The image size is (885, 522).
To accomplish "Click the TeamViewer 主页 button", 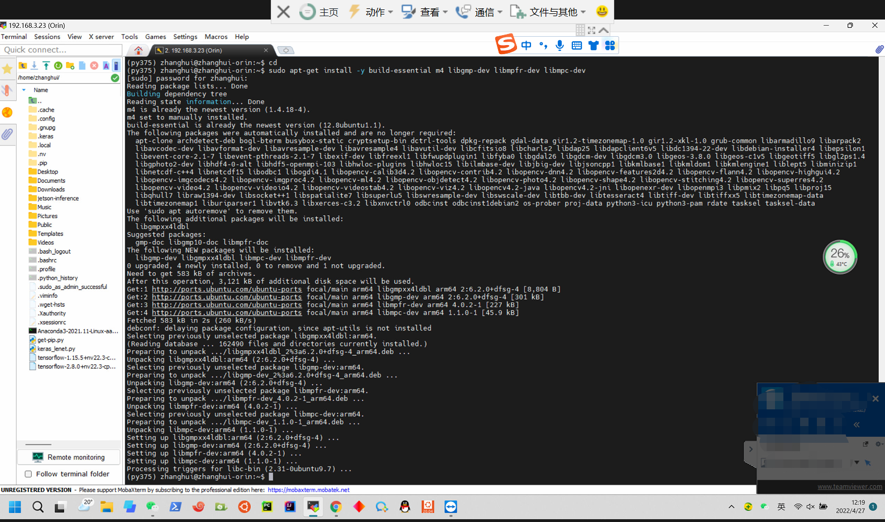I will pyautogui.click(x=319, y=12).
